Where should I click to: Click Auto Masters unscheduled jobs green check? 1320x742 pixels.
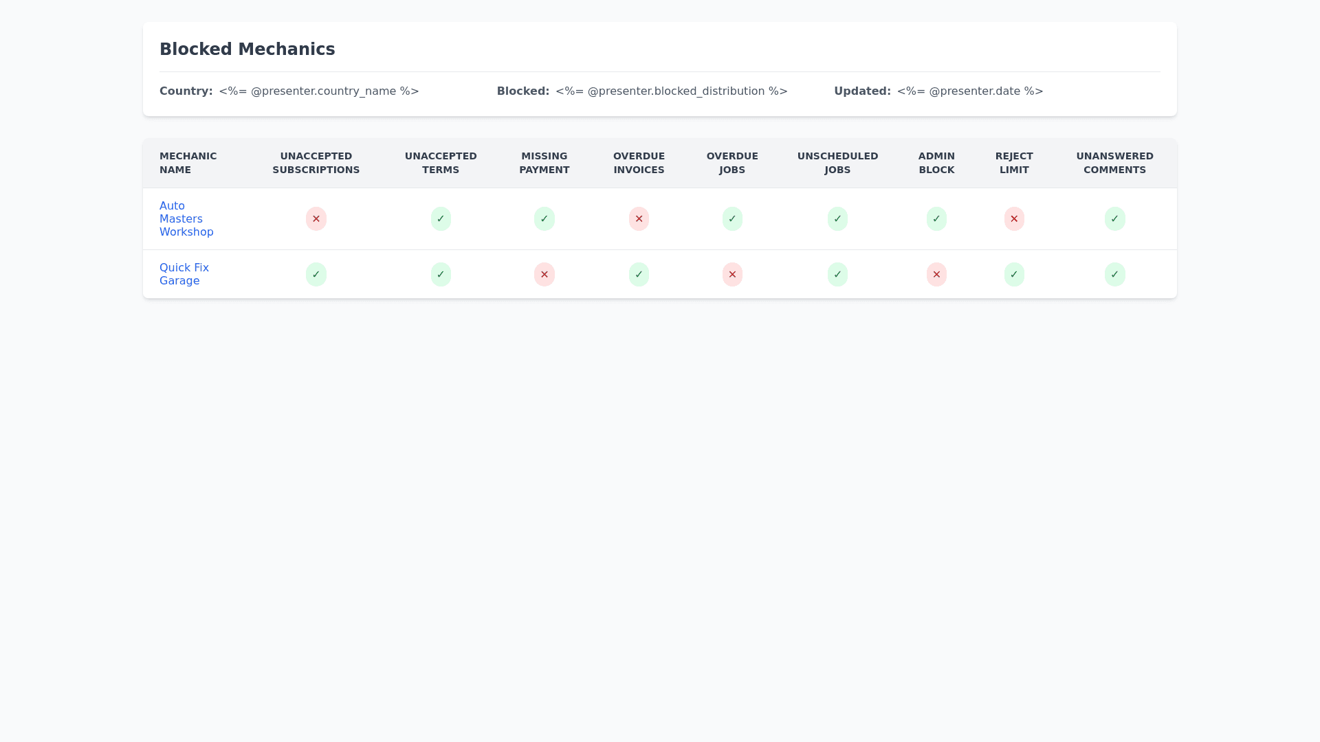pos(837,219)
